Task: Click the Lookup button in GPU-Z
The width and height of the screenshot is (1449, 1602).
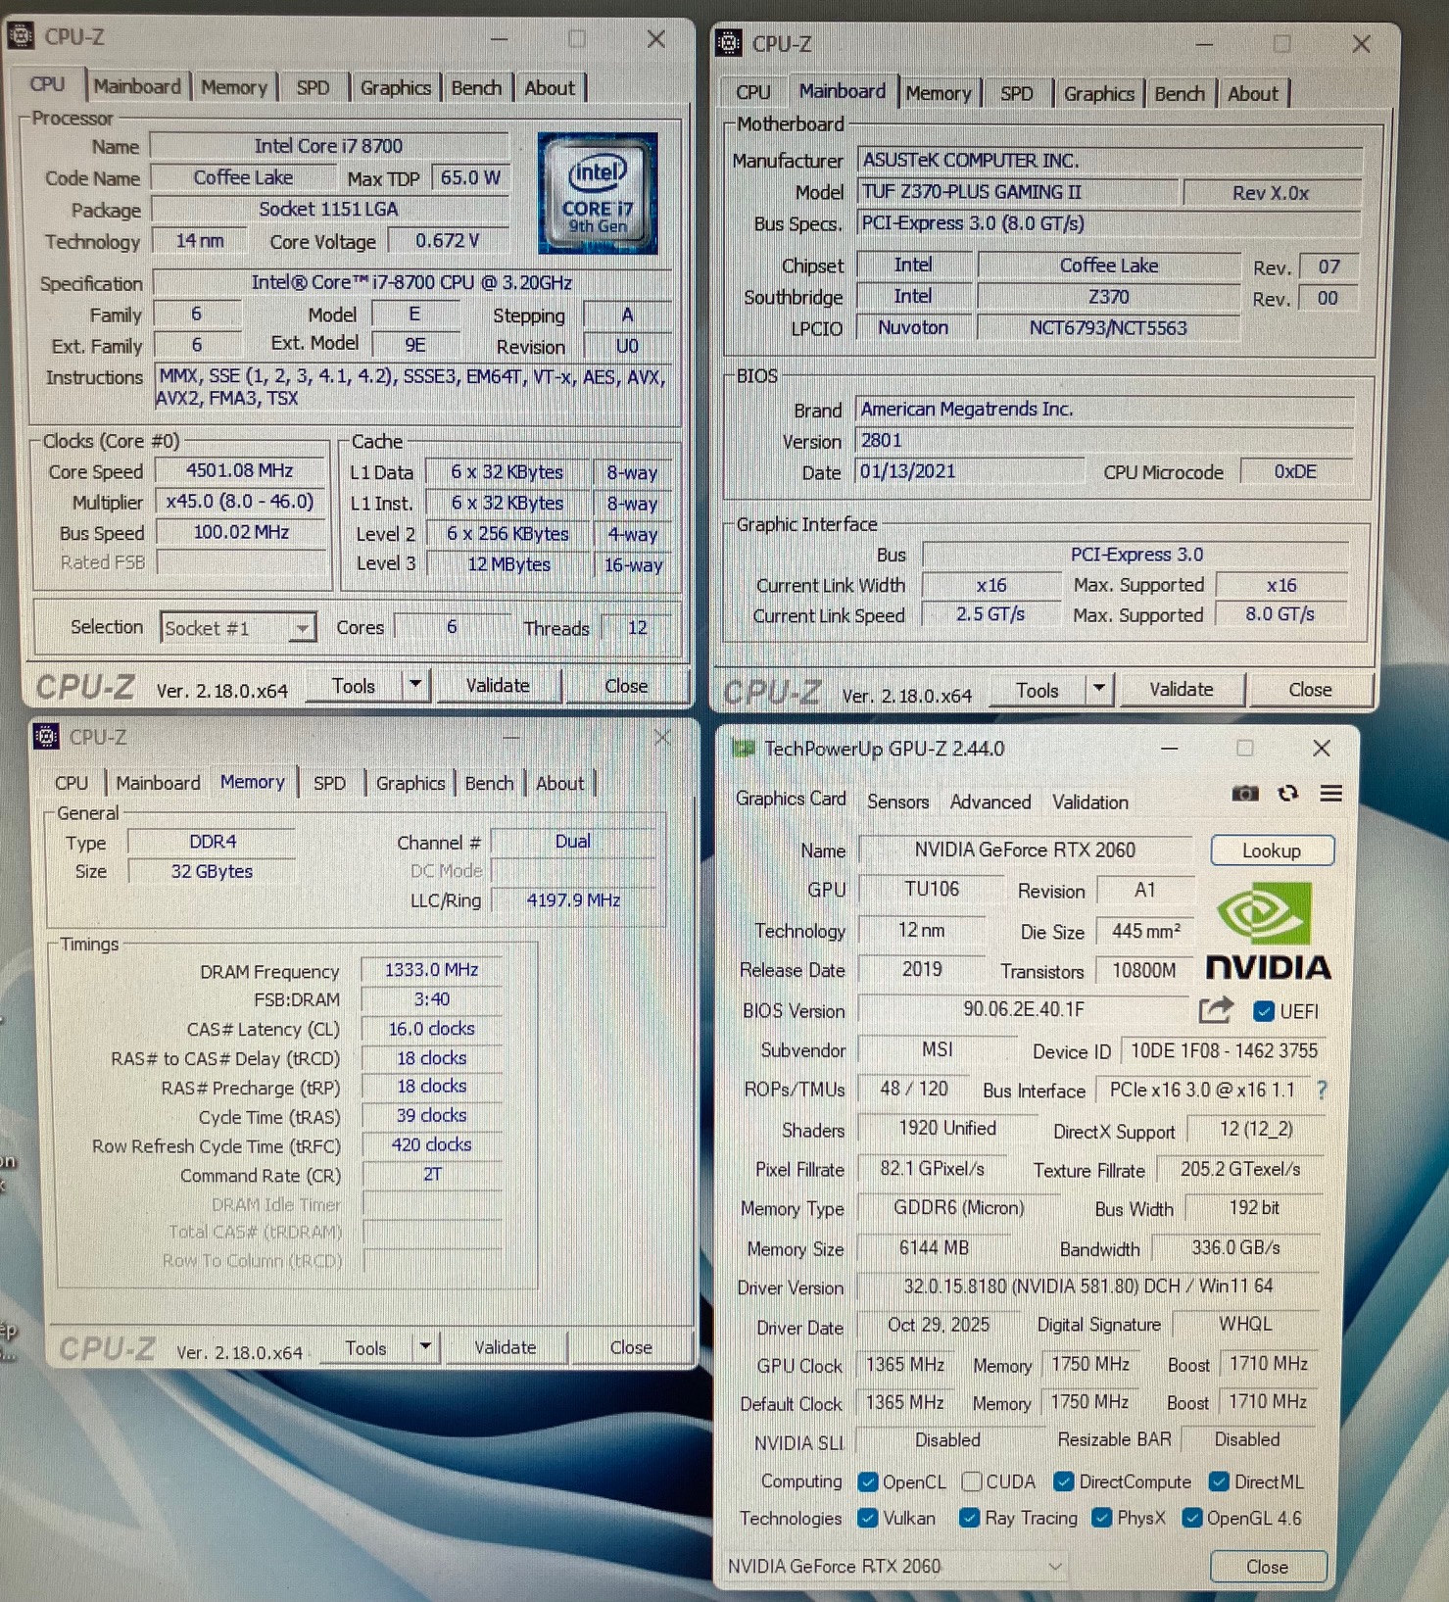Action: (1272, 850)
